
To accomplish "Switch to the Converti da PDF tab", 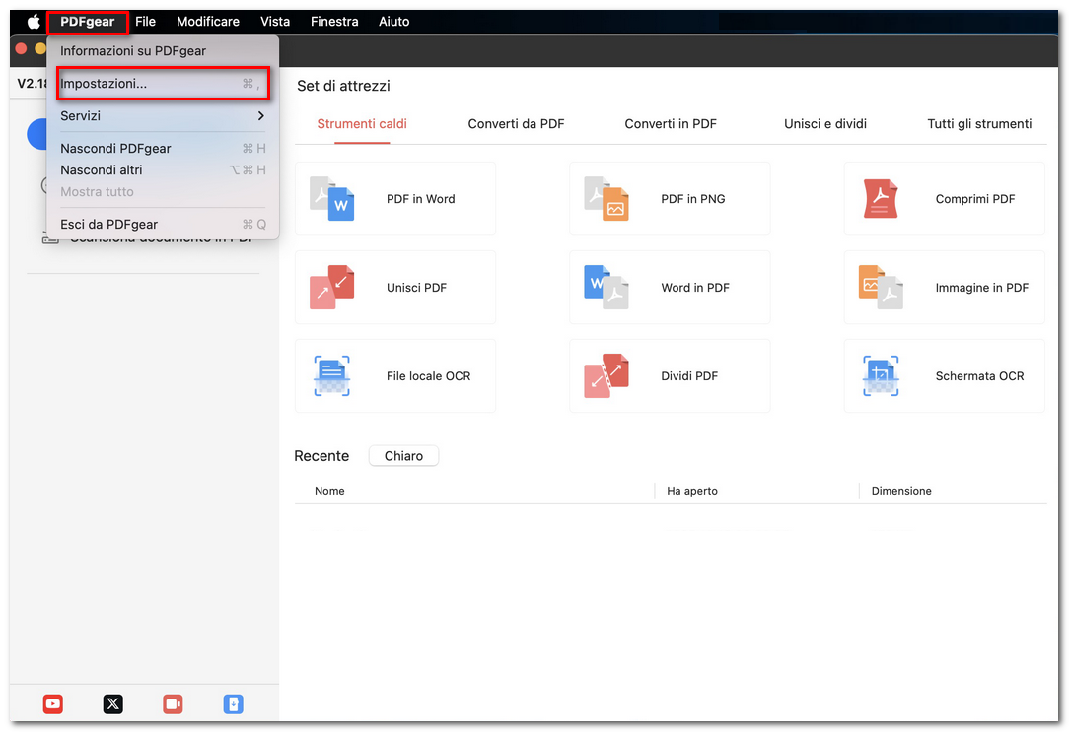I will coord(516,124).
